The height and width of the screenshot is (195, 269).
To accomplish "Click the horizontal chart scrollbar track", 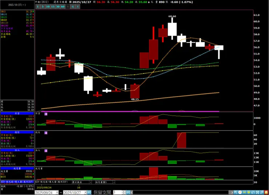I will point(181,192).
